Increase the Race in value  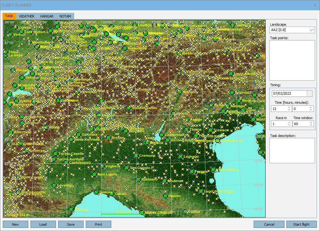click(289, 122)
